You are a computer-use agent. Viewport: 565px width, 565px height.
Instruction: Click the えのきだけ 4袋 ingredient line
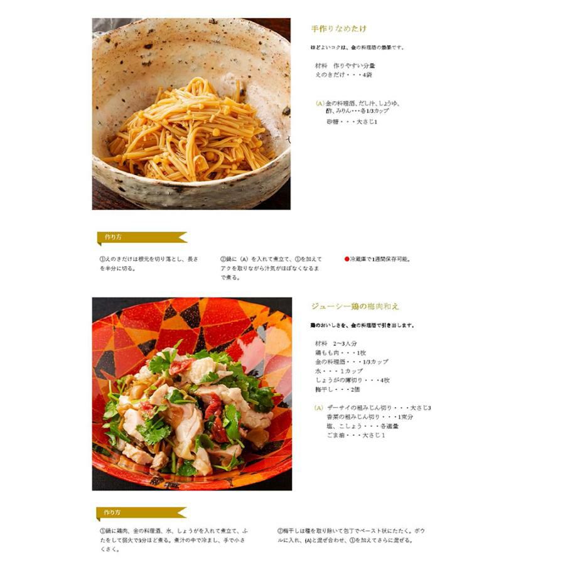[343, 75]
